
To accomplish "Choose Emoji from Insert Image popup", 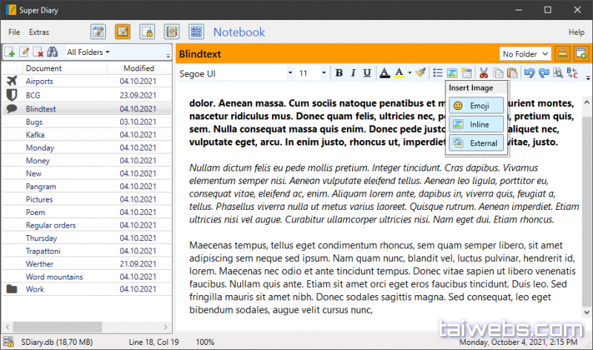I will (x=476, y=106).
